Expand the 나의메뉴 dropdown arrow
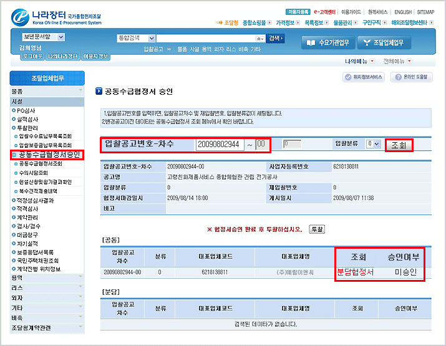The image size is (446, 346). [x=372, y=61]
